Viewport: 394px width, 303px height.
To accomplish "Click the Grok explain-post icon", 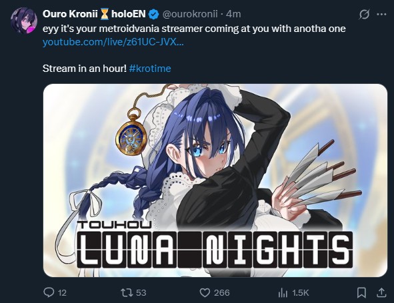I will point(364,14).
